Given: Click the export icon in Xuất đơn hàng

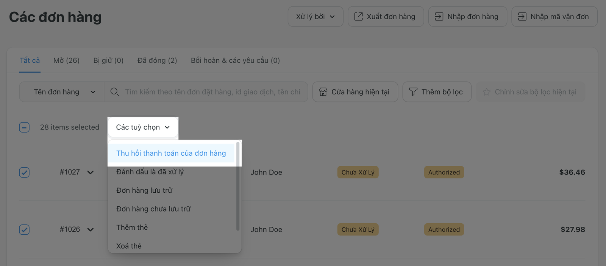Looking at the screenshot, I should (x=358, y=17).
